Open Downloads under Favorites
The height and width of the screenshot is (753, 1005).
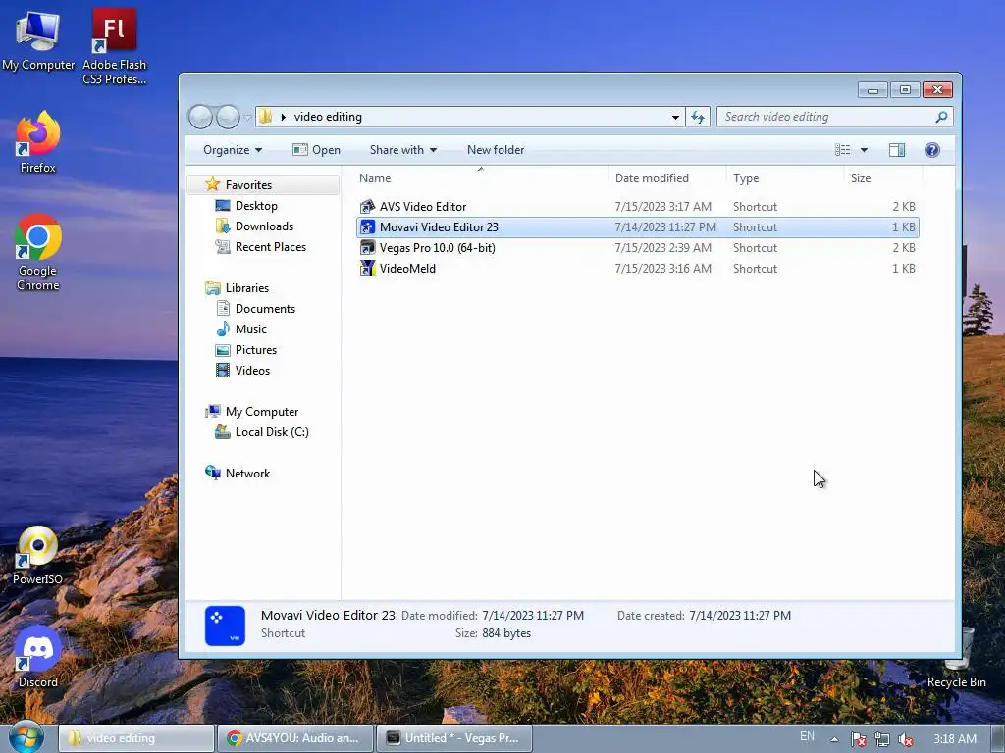[264, 226]
